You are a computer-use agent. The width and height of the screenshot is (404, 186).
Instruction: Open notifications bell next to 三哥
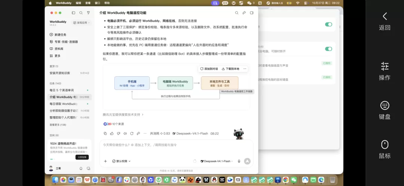tap(81, 168)
